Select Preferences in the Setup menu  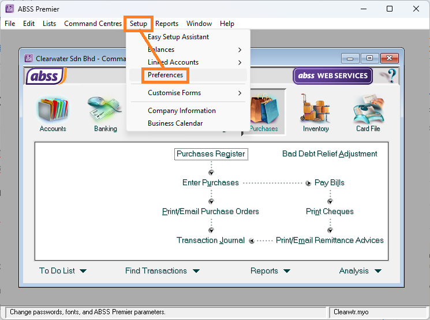click(x=188, y=75)
